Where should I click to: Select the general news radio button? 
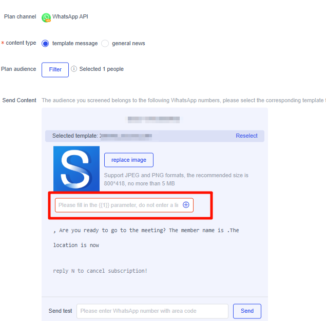point(105,43)
